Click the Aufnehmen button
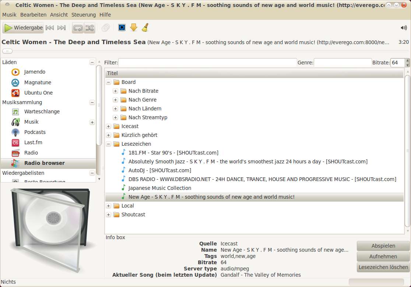This screenshot has height=287, width=411. point(383,256)
